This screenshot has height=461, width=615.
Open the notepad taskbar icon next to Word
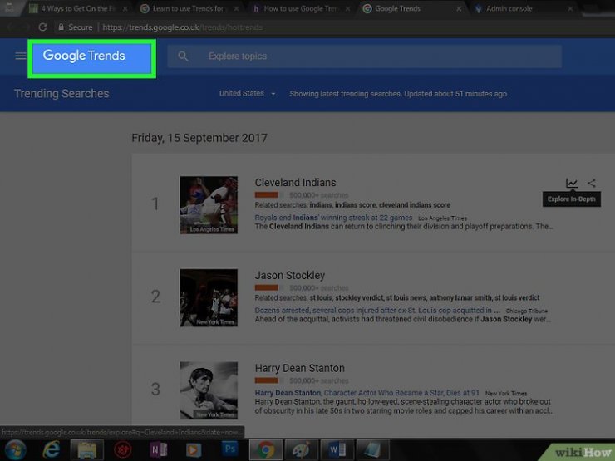372,450
